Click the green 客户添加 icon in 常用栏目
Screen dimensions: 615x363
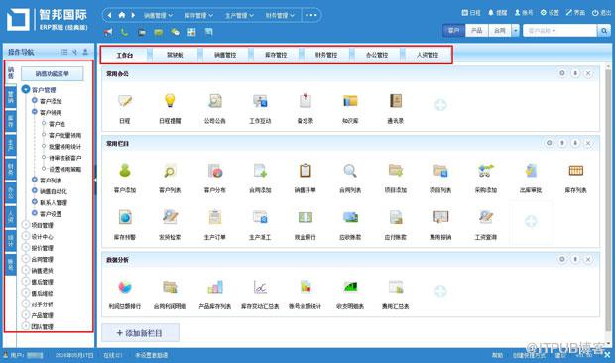click(x=125, y=171)
